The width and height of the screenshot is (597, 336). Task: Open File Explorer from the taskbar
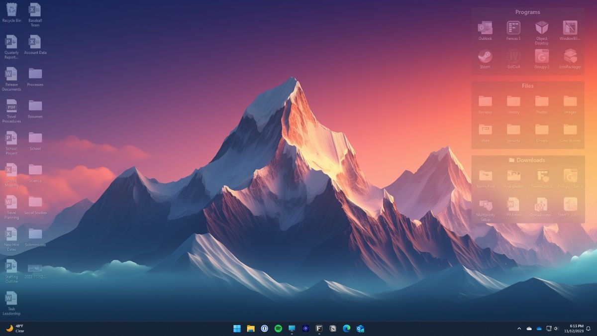251,328
